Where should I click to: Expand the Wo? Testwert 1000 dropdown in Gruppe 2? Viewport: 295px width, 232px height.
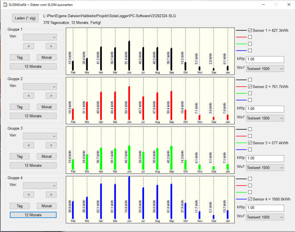click(265, 118)
